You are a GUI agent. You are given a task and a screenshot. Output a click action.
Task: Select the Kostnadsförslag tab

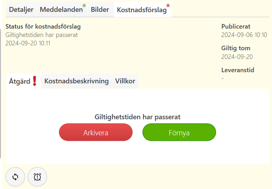142,10
